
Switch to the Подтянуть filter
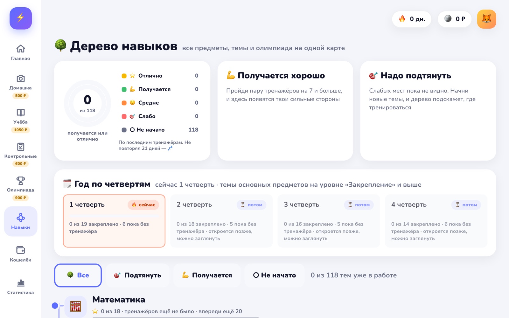point(137,275)
